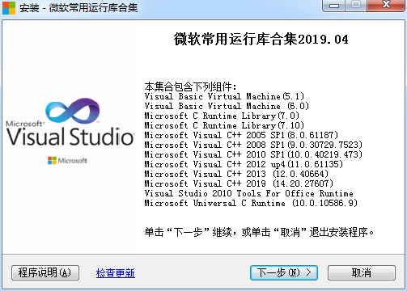Minimize the installer window
The height and width of the screenshot is (291, 407).
pyautogui.click(x=334, y=5)
